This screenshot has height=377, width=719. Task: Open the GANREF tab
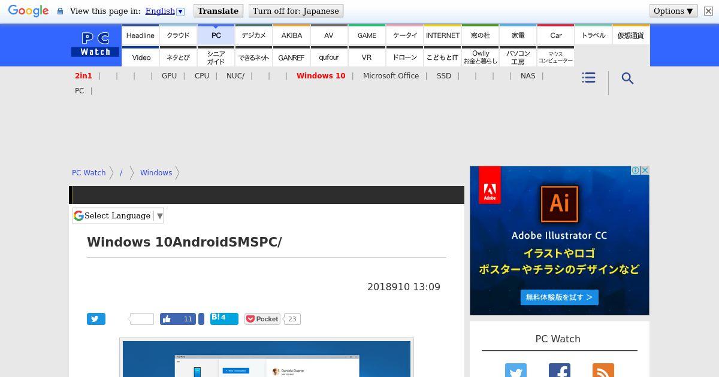click(292, 57)
